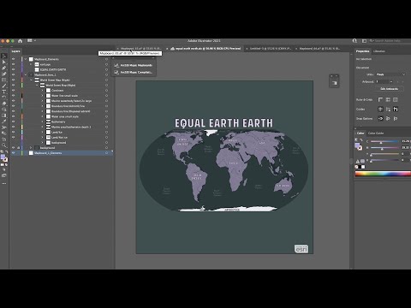Click the Edit Artboards button

click(x=389, y=89)
